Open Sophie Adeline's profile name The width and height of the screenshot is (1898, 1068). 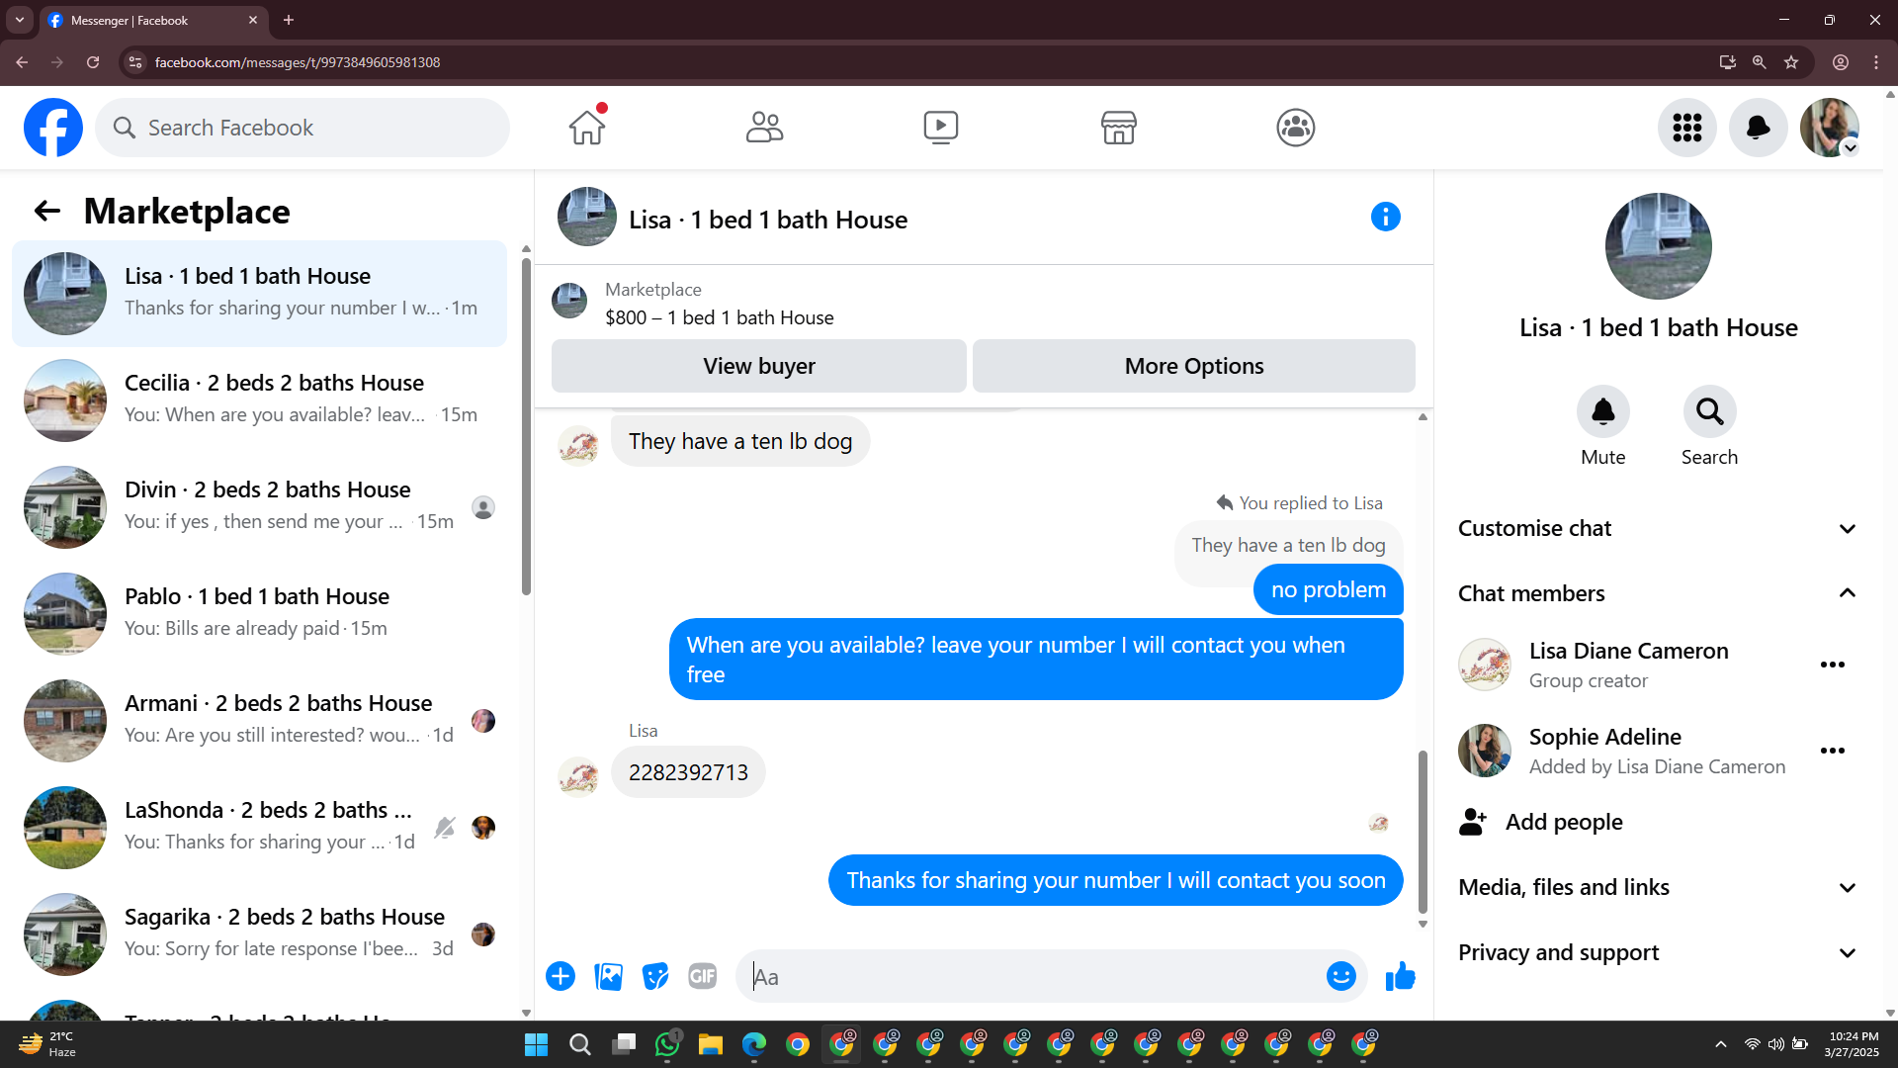pyautogui.click(x=1604, y=737)
